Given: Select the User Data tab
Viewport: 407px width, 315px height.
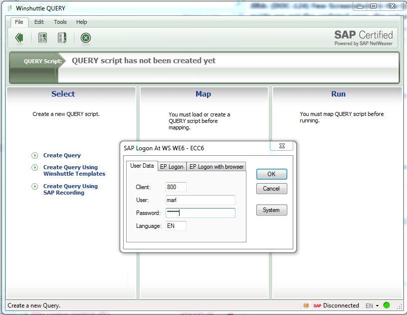Looking at the screenshot, I should click(142, 166).
